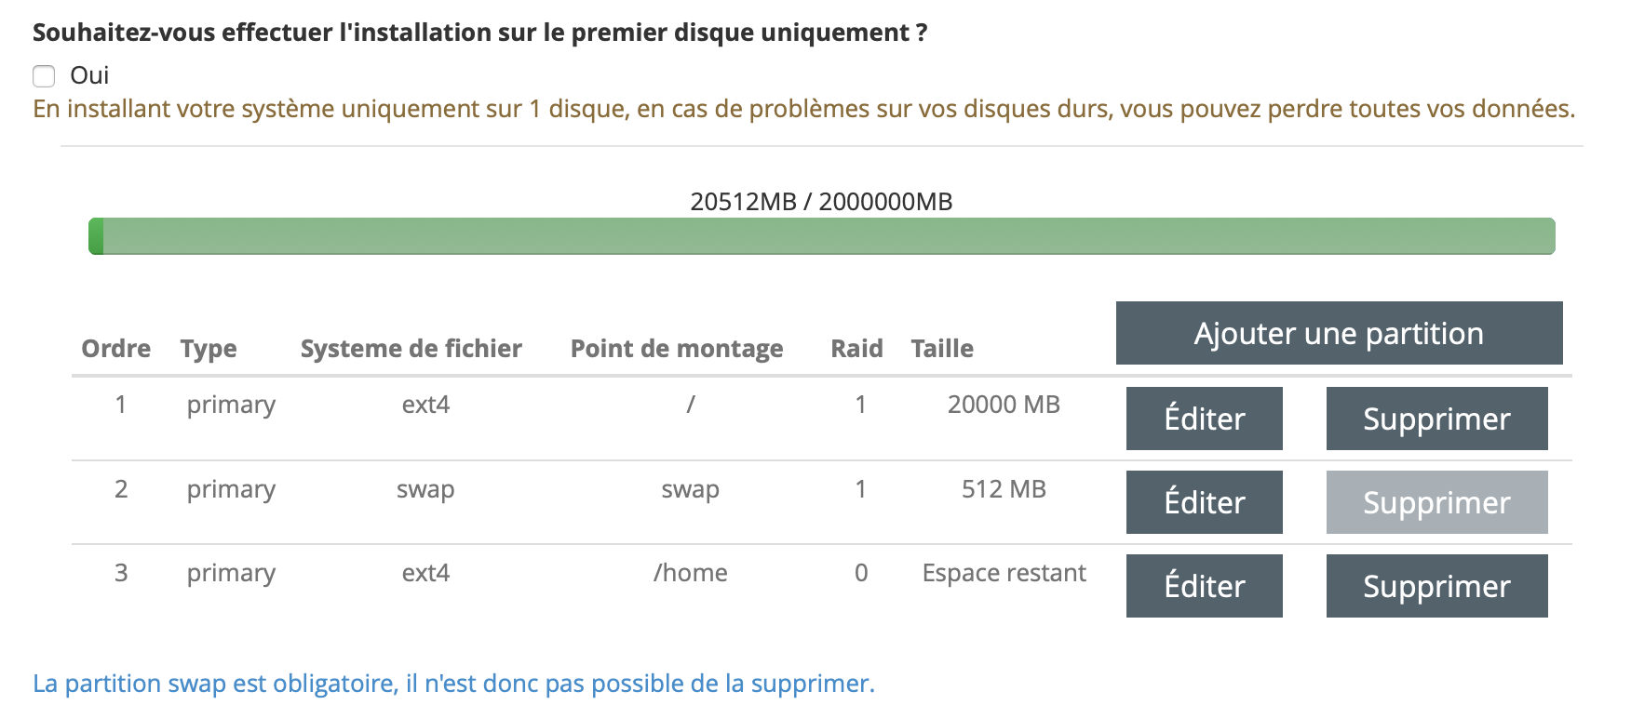The height and width of the screenshot is (718, 1631).
Task: Click the "Type" column header
Action: pos(209,349)
